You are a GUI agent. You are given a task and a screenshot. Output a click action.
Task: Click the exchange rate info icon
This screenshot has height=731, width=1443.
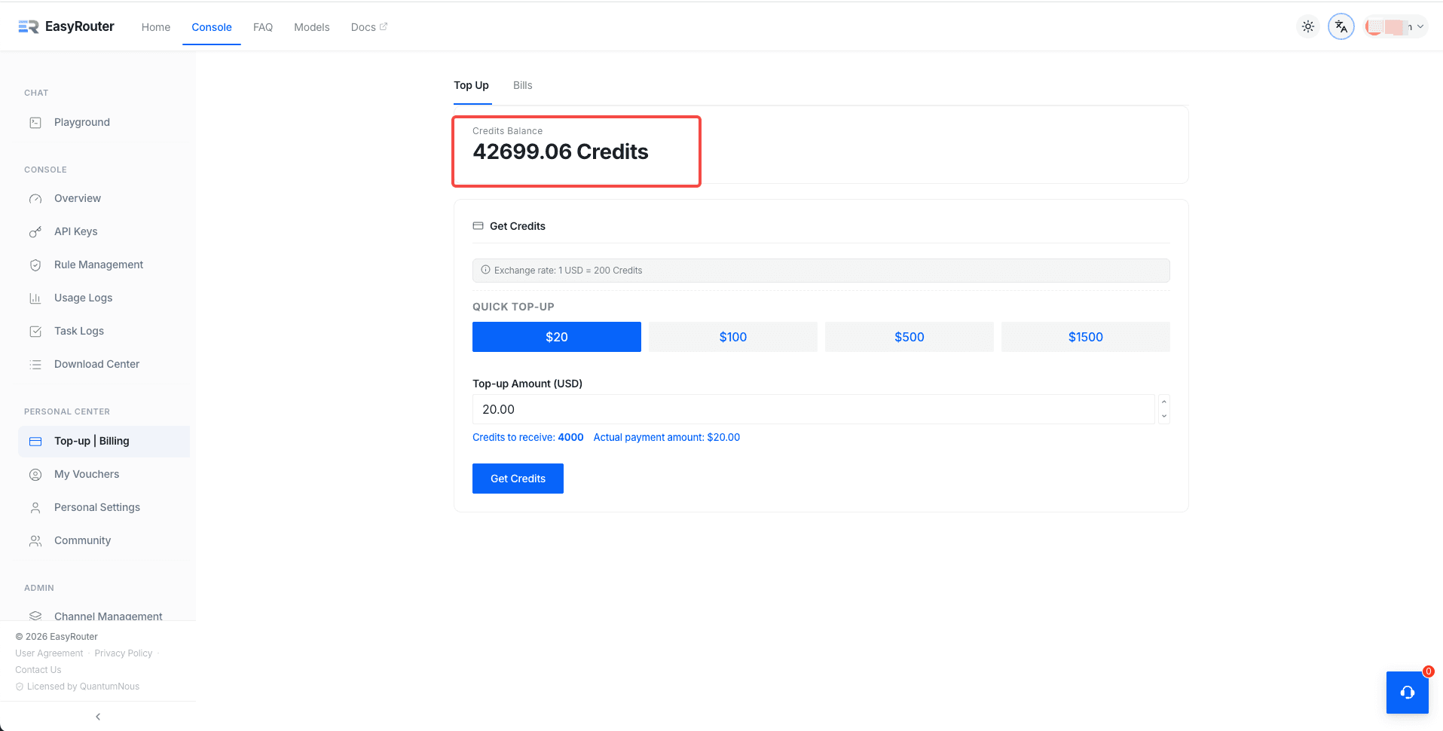[x=485, y=270]
